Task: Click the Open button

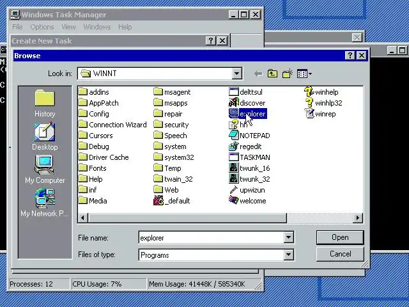Action: (x=340, y=237)
